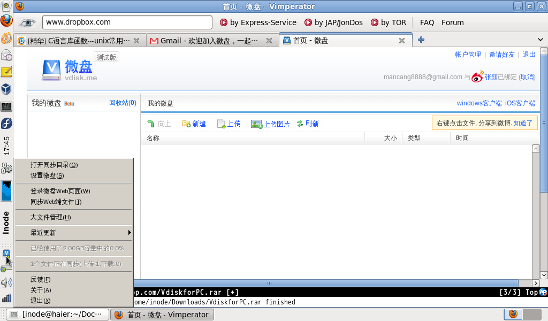This screenshot has width=548, height=321.
Task: Click the 帐户管理 link
Action: (x=468, y=55)
